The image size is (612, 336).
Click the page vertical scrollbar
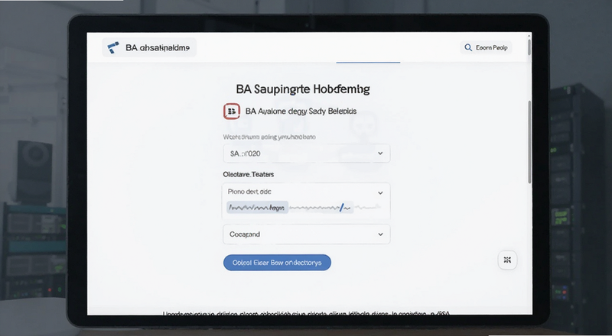coord(529,142)
